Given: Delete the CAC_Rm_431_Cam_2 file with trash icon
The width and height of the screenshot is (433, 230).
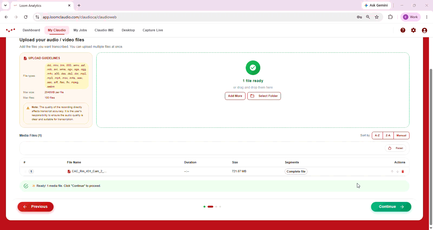Looking at the screenshot, I should (403, 171).
